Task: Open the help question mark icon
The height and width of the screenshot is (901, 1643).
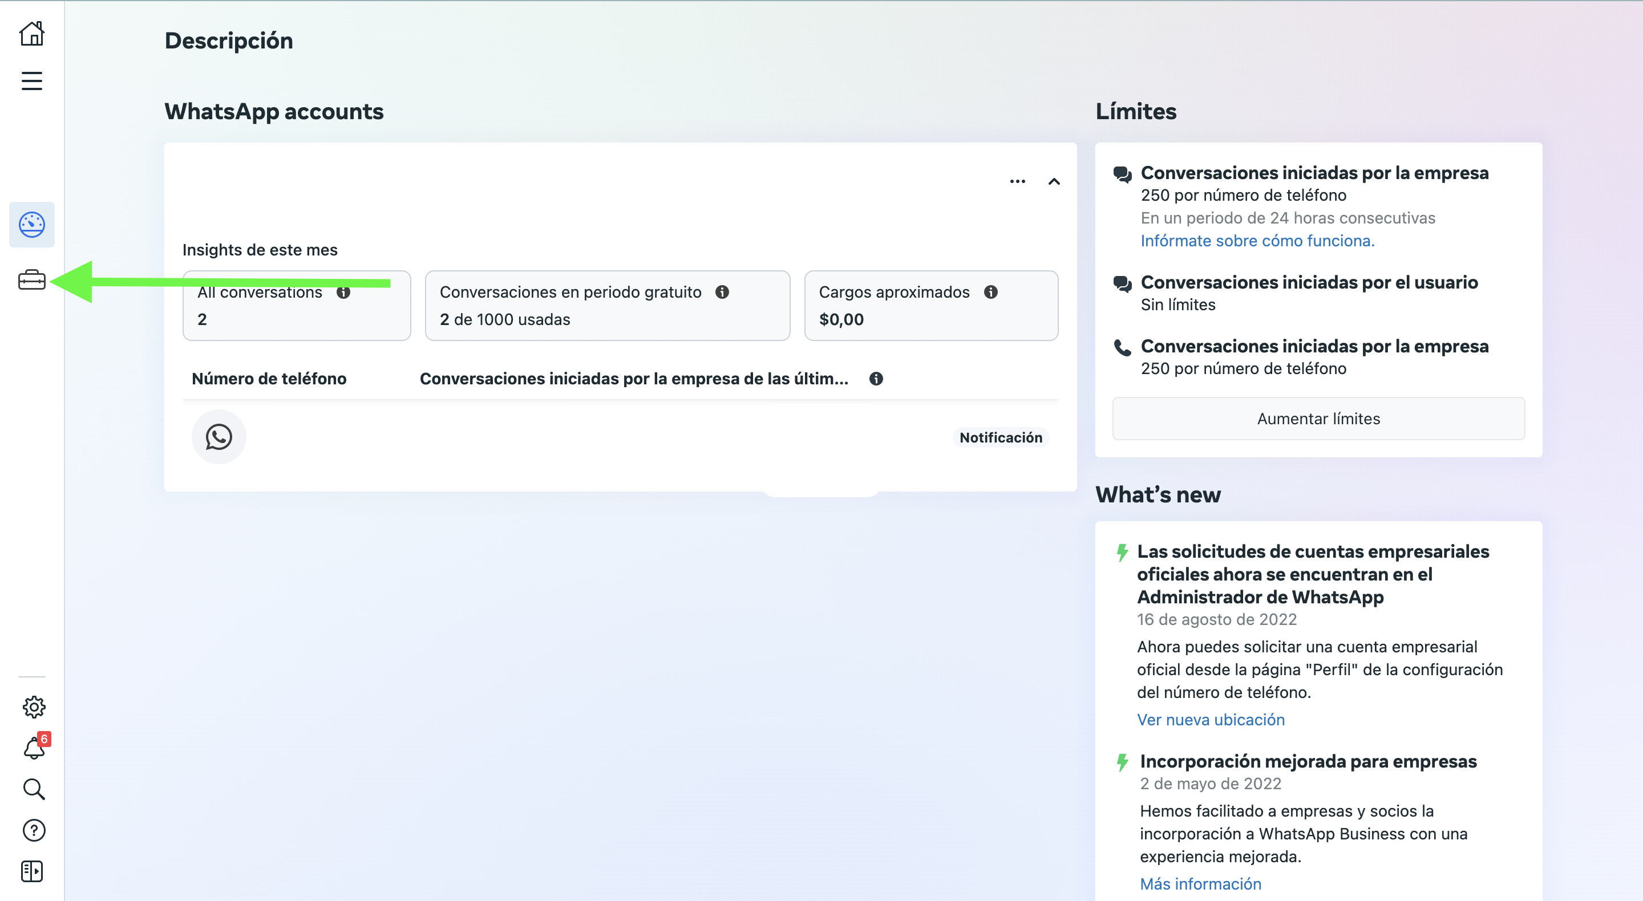Action: [x=34, y=830]
